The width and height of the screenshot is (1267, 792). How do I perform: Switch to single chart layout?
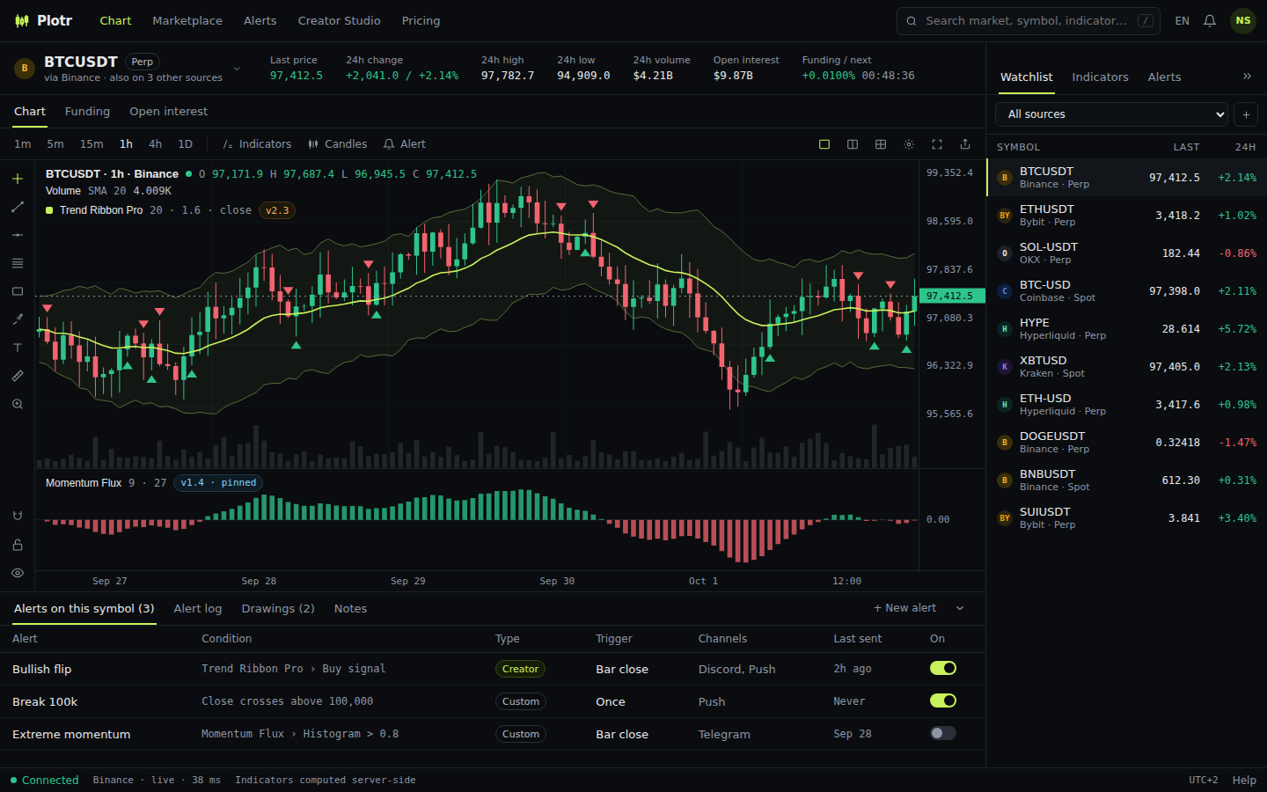[x=824, y=144]
